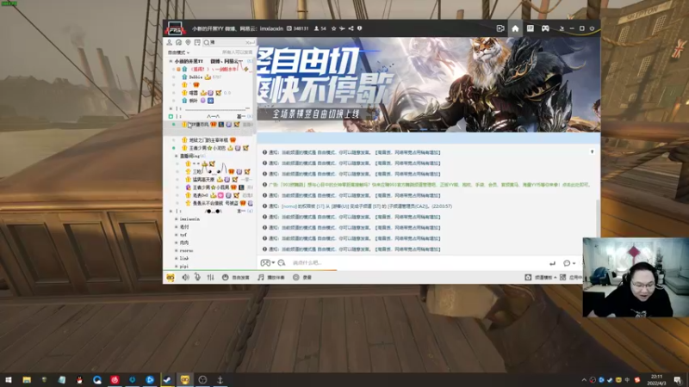This screenshot has width=689, height=387.
Task: Open the bulletin board icon above the channel list
Action: pyautogui.click(x=197, y=42)
